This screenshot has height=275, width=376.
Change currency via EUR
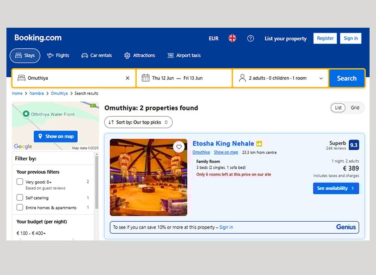(x=214, y=38)
